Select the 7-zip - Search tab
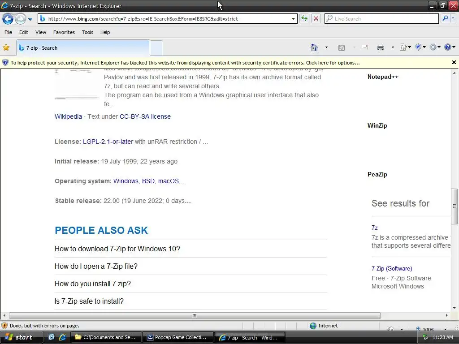 (83, 48)
